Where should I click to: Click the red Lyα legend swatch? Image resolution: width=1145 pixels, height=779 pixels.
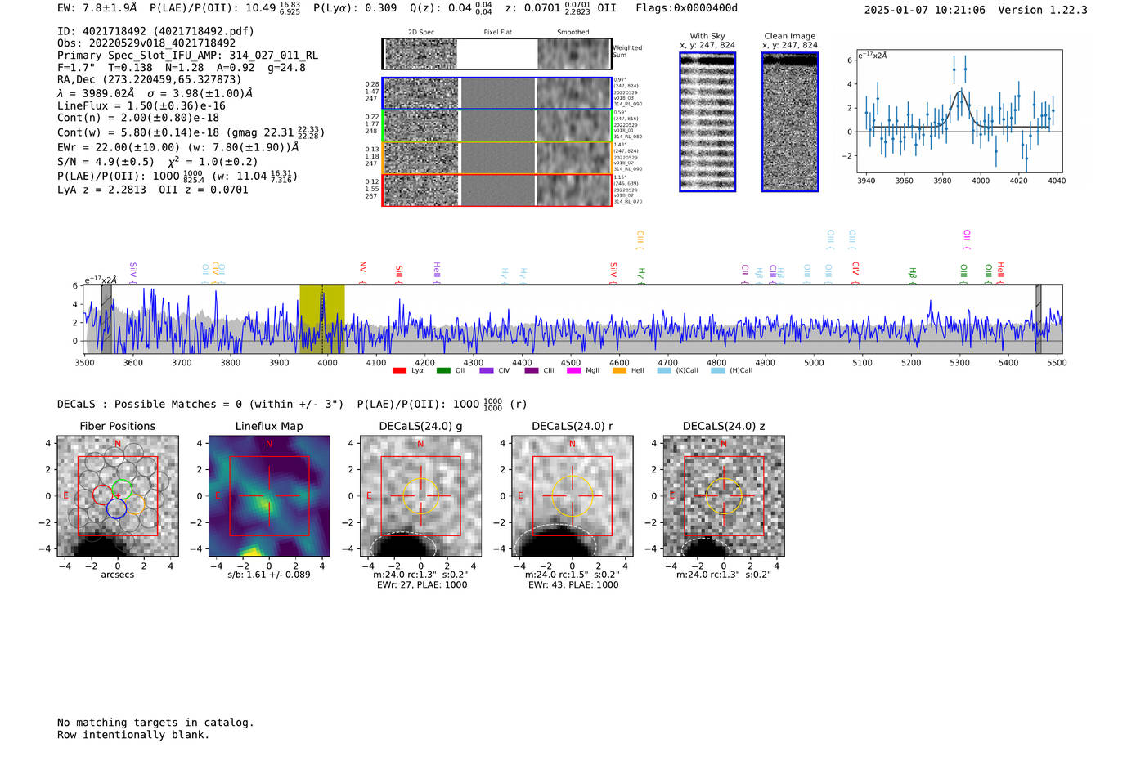point(399,370)
